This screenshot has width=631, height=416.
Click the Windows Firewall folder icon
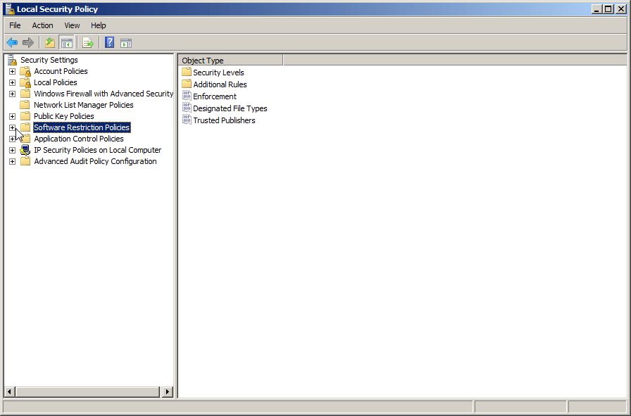[25, 94]
